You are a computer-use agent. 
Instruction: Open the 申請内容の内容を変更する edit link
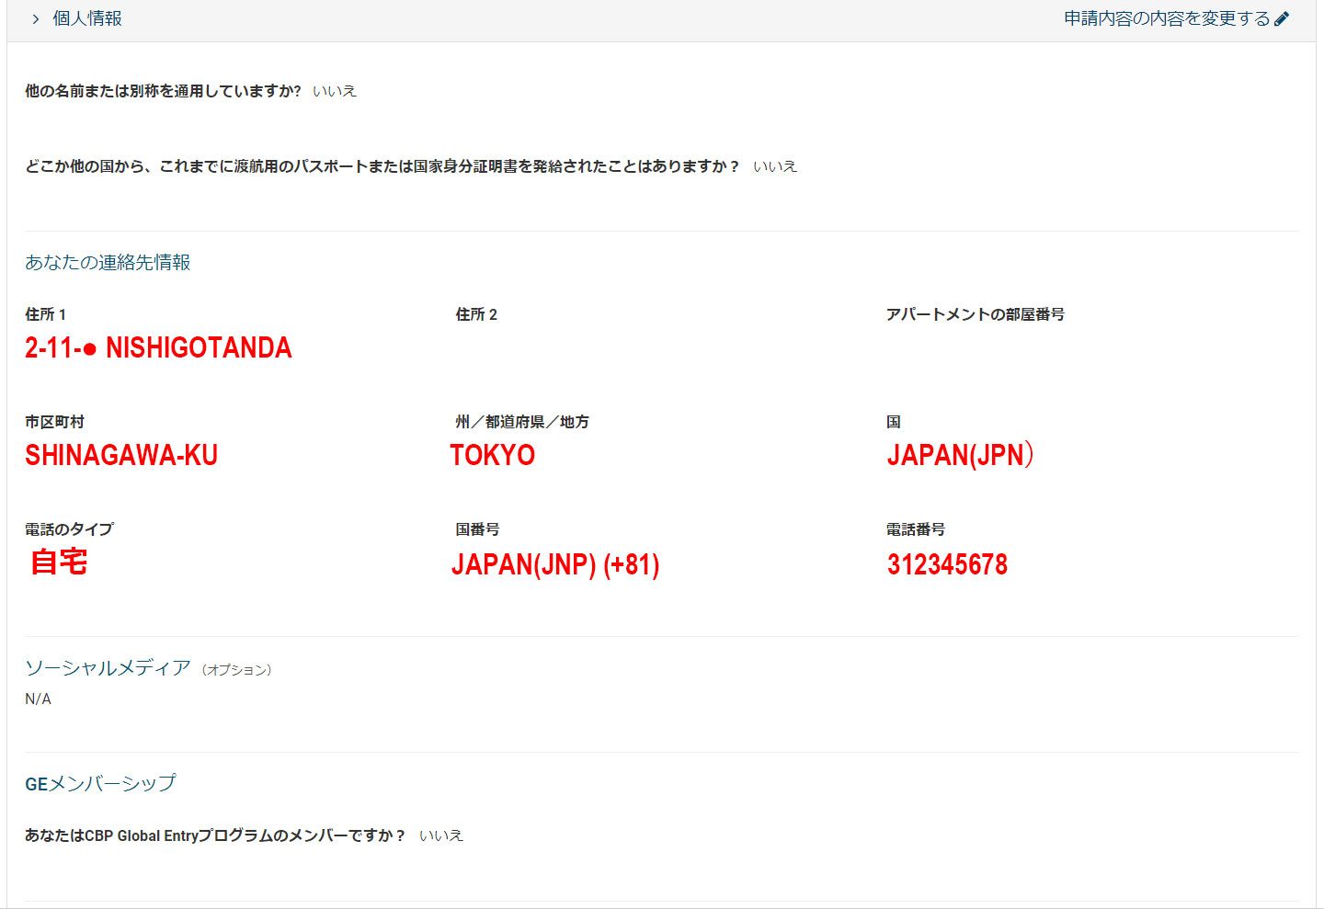click(x=1166, y=18)
